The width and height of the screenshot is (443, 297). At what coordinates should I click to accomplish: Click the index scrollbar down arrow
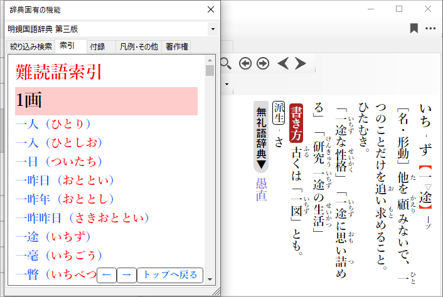tap(210, 280)
